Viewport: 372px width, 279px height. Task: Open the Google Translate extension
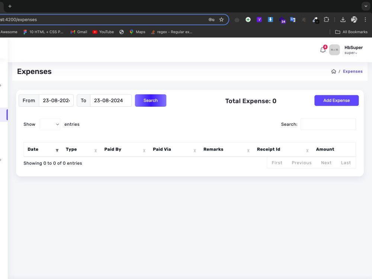point(293,20)
